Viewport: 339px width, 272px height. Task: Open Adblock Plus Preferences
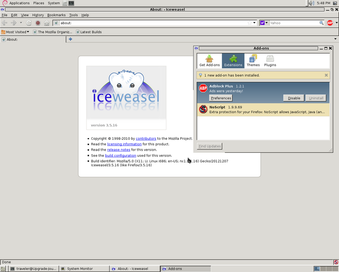221,98
